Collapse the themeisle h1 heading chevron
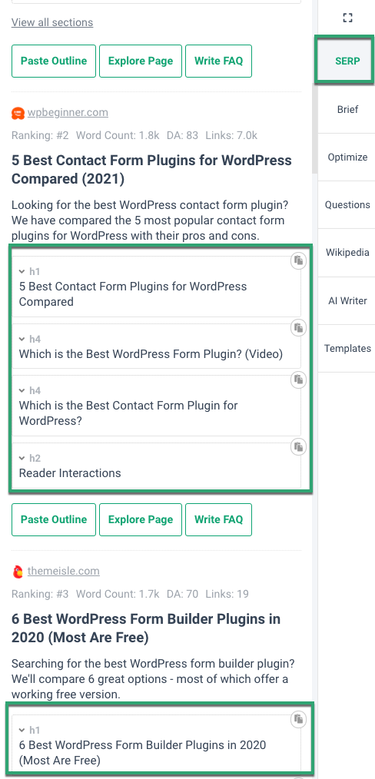 (22, 730)
